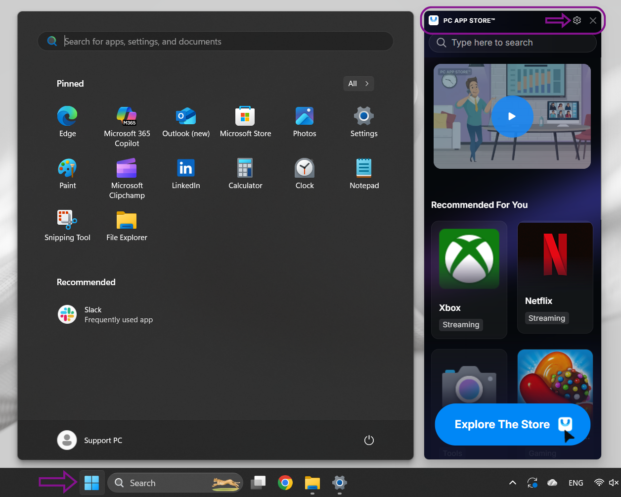Click the muted volume icon
Screen dimensions: 621x497
click(x=614, y=483)
